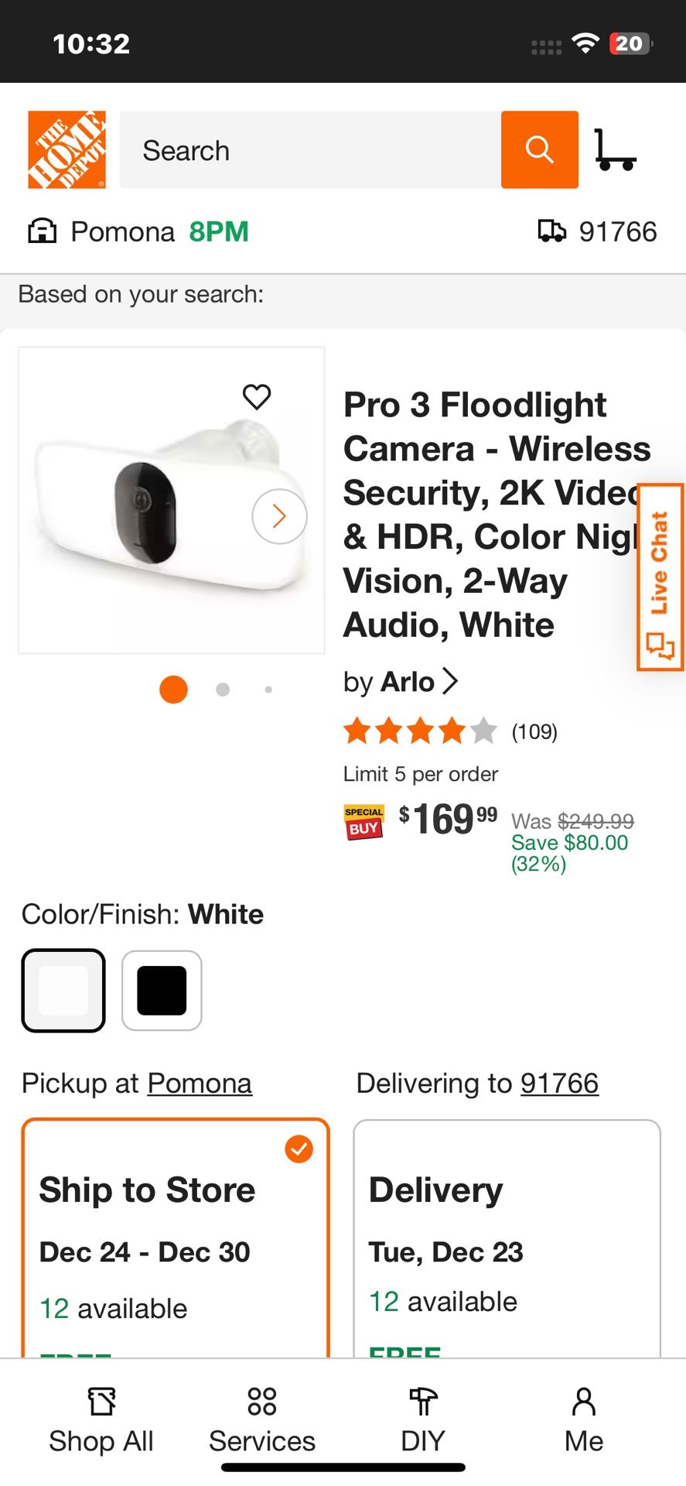The image size is (686, 1486).
Task: Tap the Search input field
Action: coord(309,149)
